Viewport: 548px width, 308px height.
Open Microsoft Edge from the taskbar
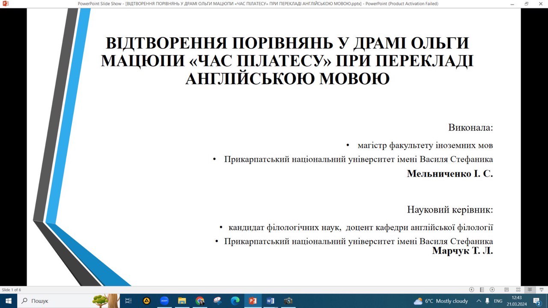(x=235, y=301)
